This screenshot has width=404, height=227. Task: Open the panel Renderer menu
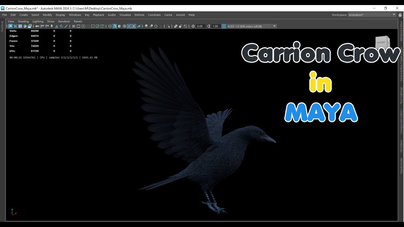pyautogui.click(x=64, y=21)
